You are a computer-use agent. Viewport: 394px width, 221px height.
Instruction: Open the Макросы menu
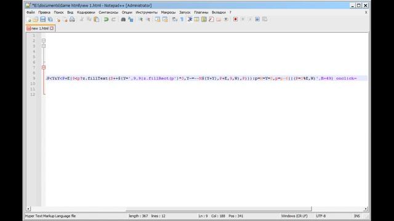point(168,12)
